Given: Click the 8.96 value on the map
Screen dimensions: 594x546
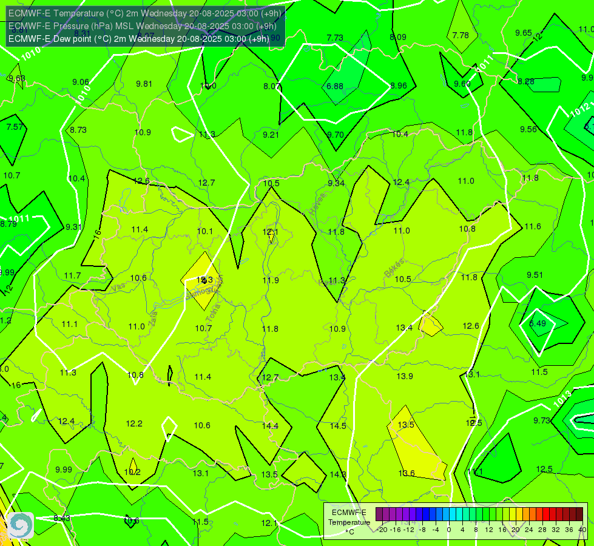Looking at the screenshot, I should (399, 86).
